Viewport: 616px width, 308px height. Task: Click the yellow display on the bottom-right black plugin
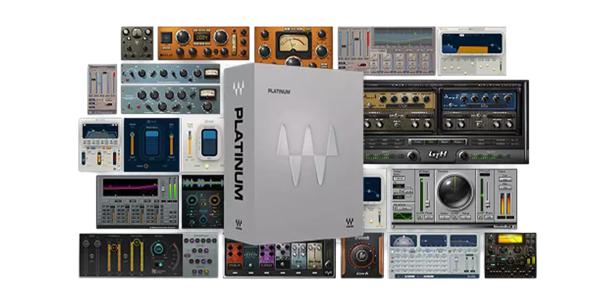(509, 238)
